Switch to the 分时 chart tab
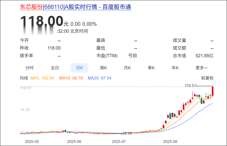The width and height of the screenshot is (227, 146). 30,68
